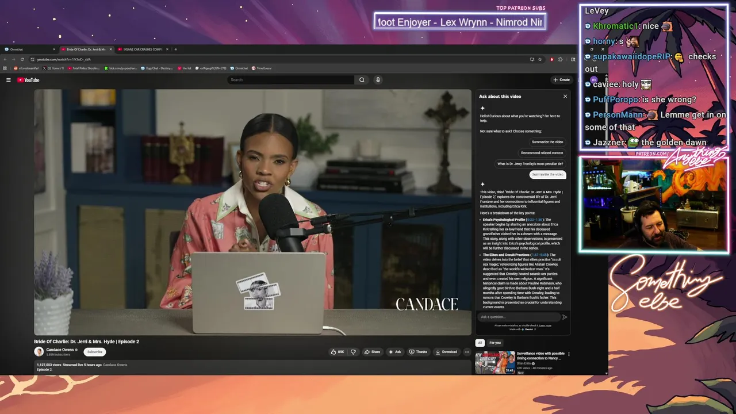Viewport: 736px width, 414px height.
Task: Open options menu for Surveillance video recommendation
Action: (x=569, y=354)
